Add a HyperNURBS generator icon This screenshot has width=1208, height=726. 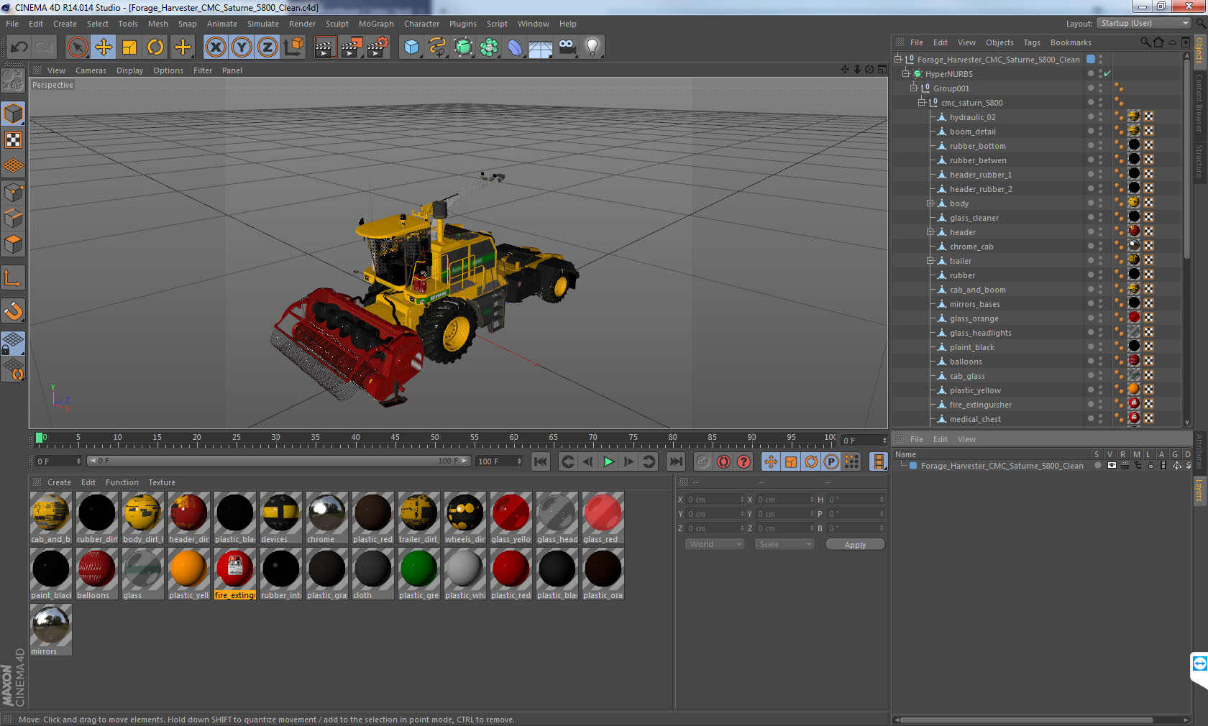pyautogui.click(x=464, y=47)
